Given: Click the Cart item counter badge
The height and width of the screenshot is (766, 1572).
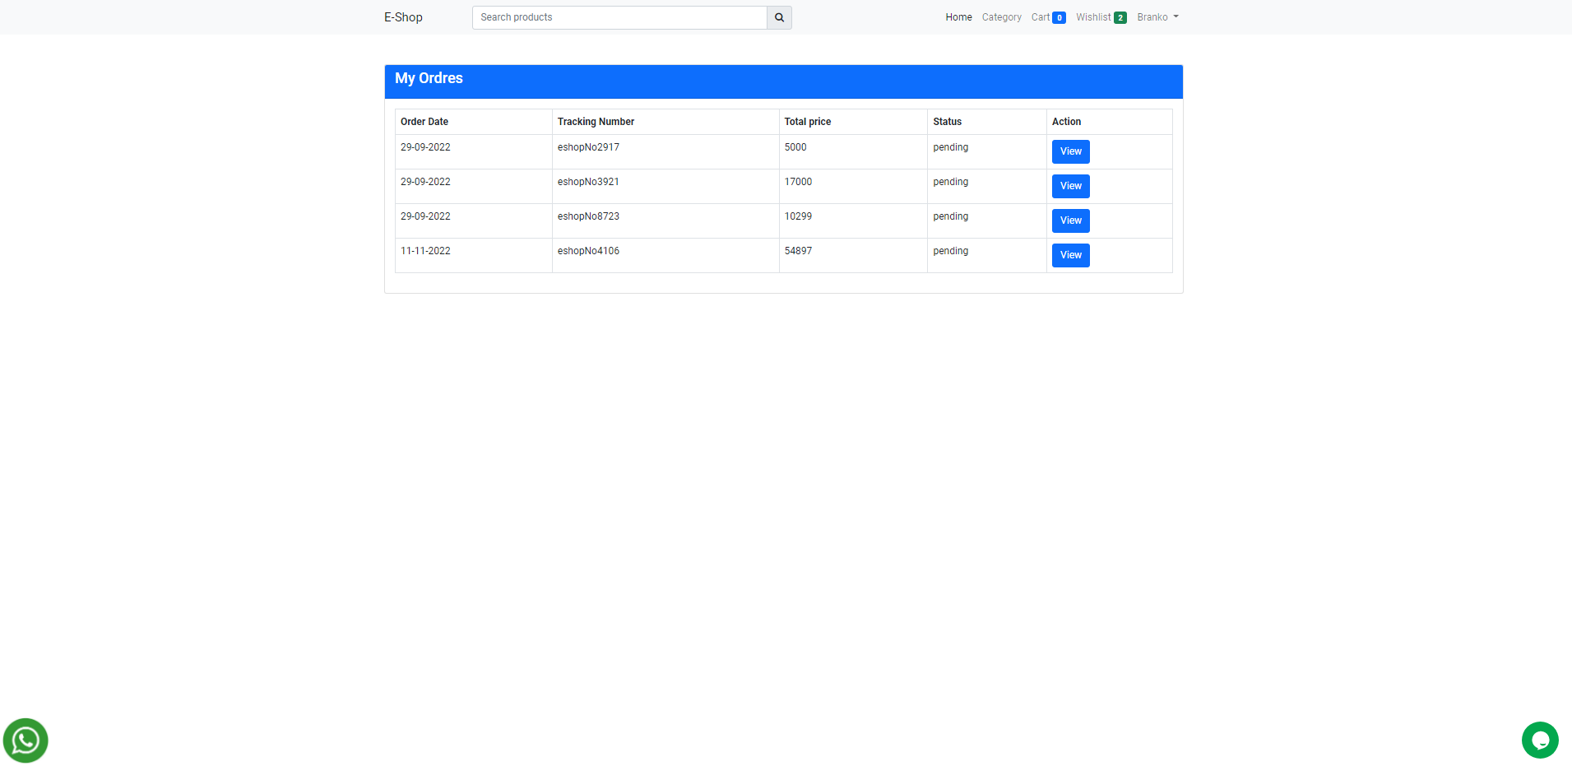Looking at the screenshot, I should pyautogui.click(x=1060, y=16).
